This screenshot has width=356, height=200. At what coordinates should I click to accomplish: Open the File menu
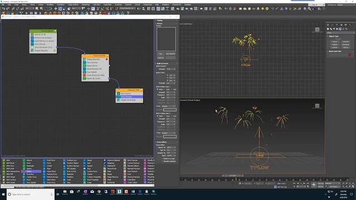pyautogui.click(x=3, y=5)
